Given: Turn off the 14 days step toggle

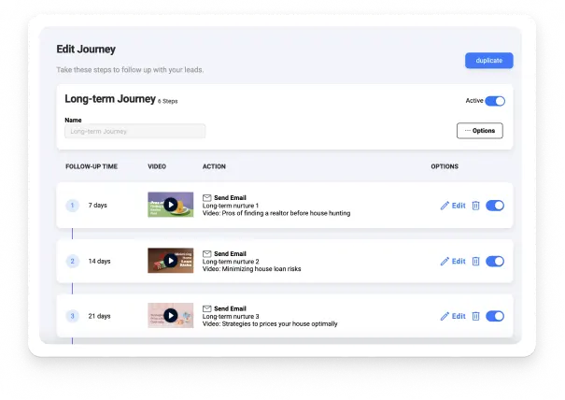Looking at the screenshot, I should pos(495,262).
